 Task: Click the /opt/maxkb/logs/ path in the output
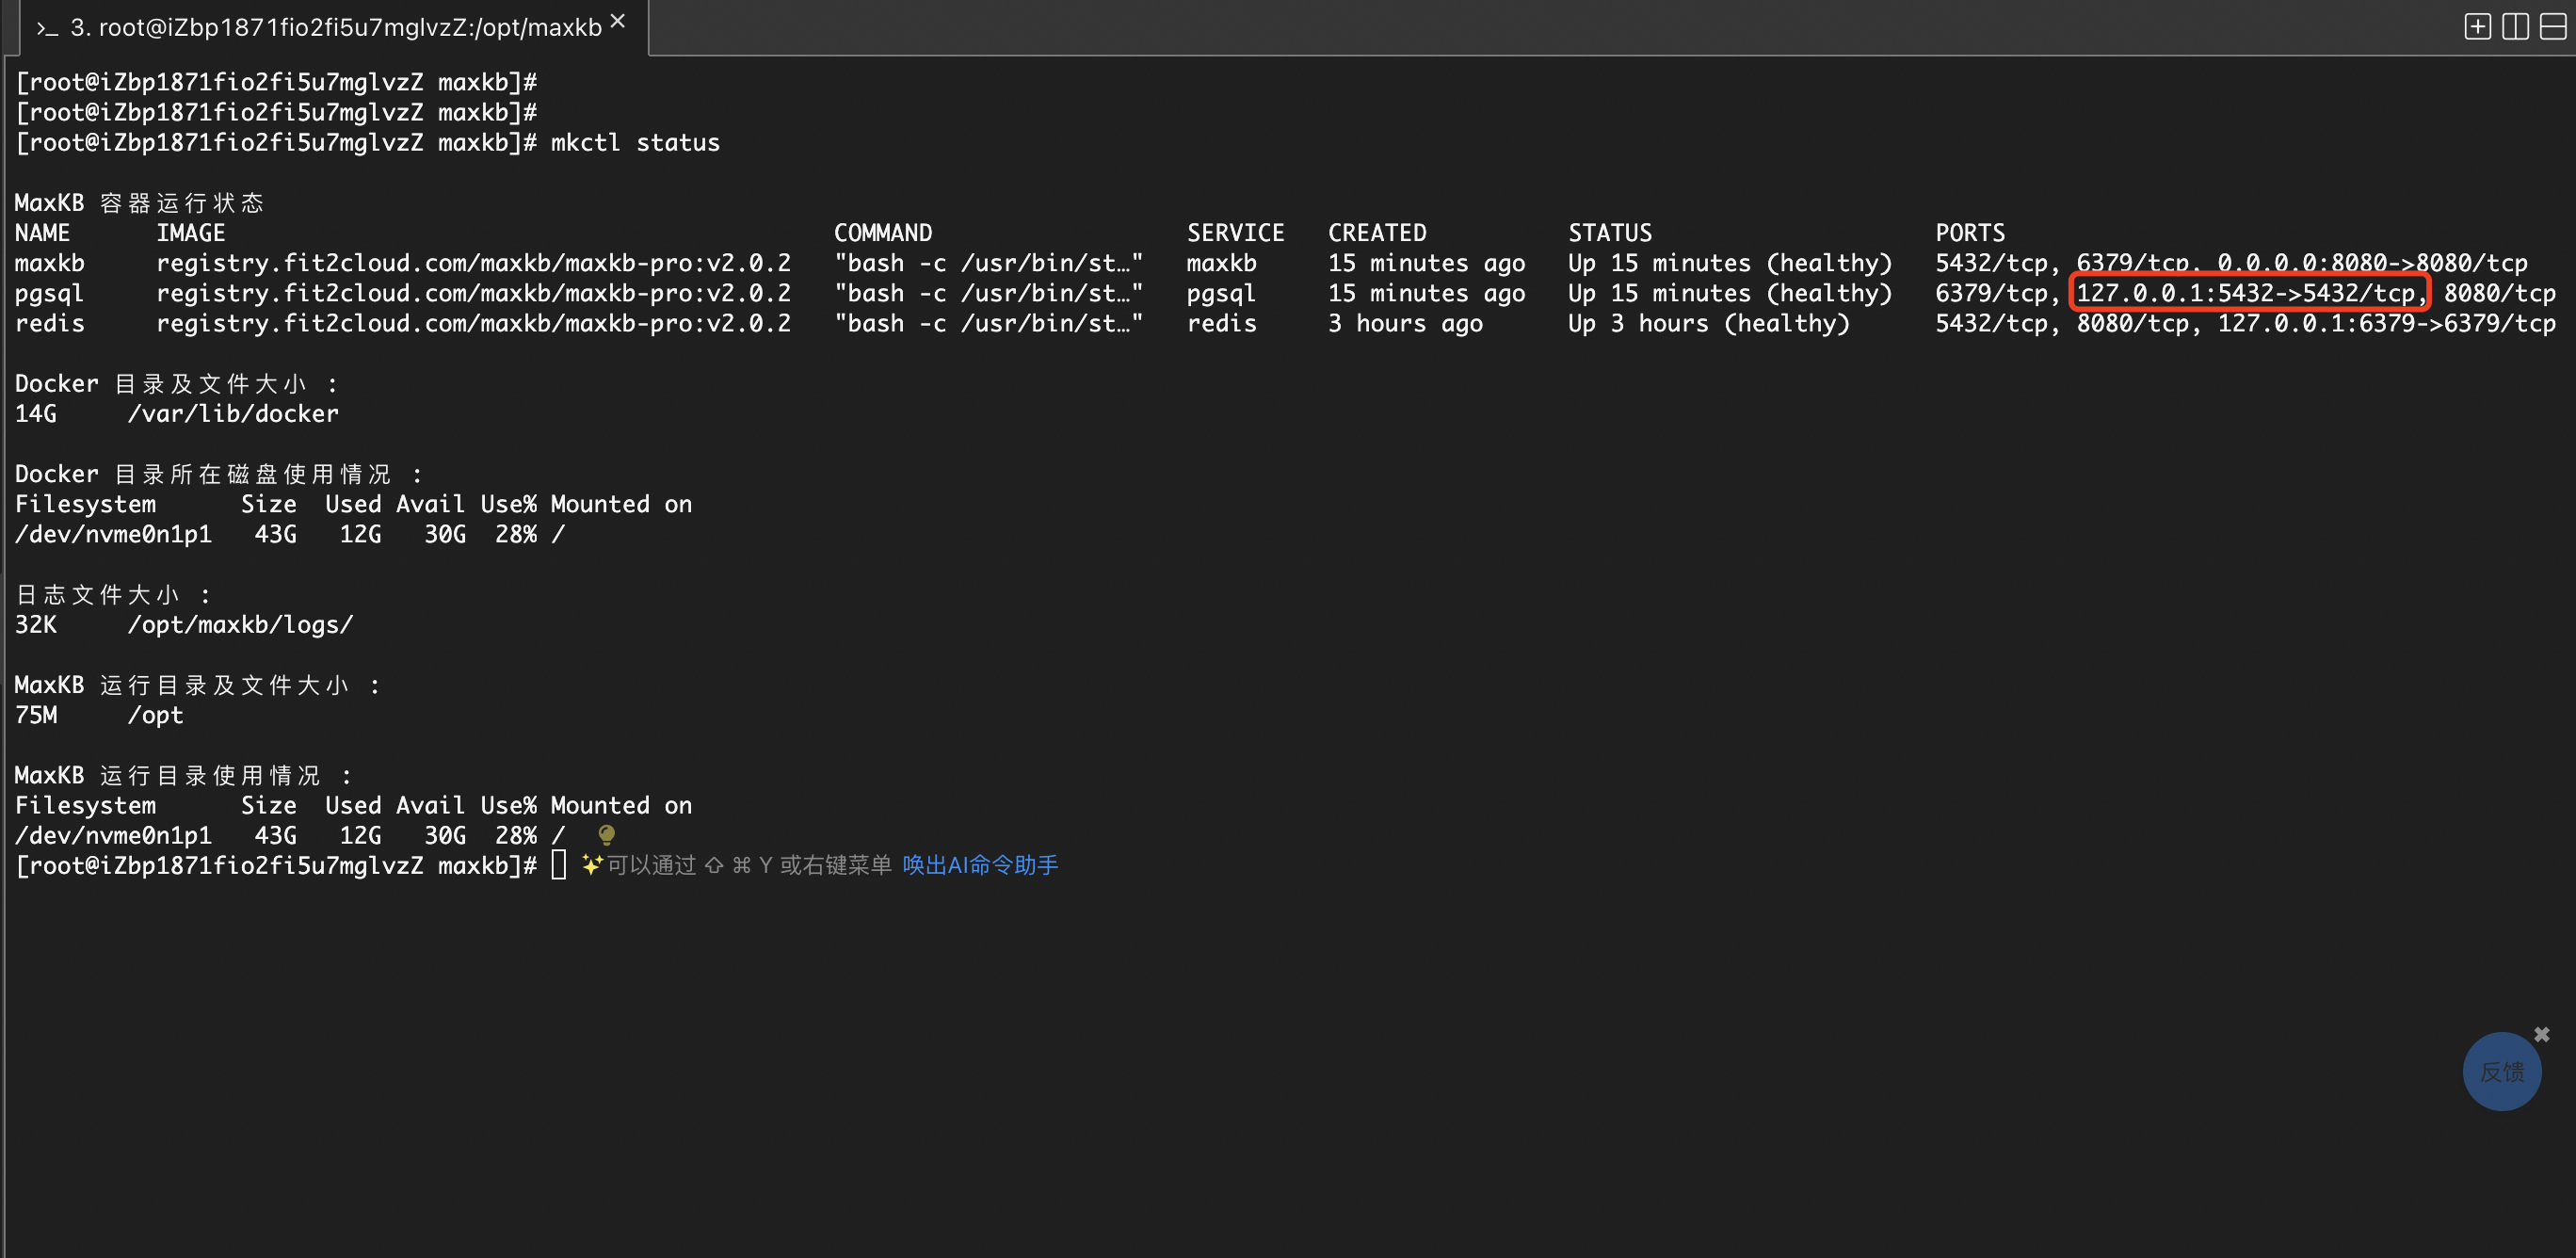[240, 625]
